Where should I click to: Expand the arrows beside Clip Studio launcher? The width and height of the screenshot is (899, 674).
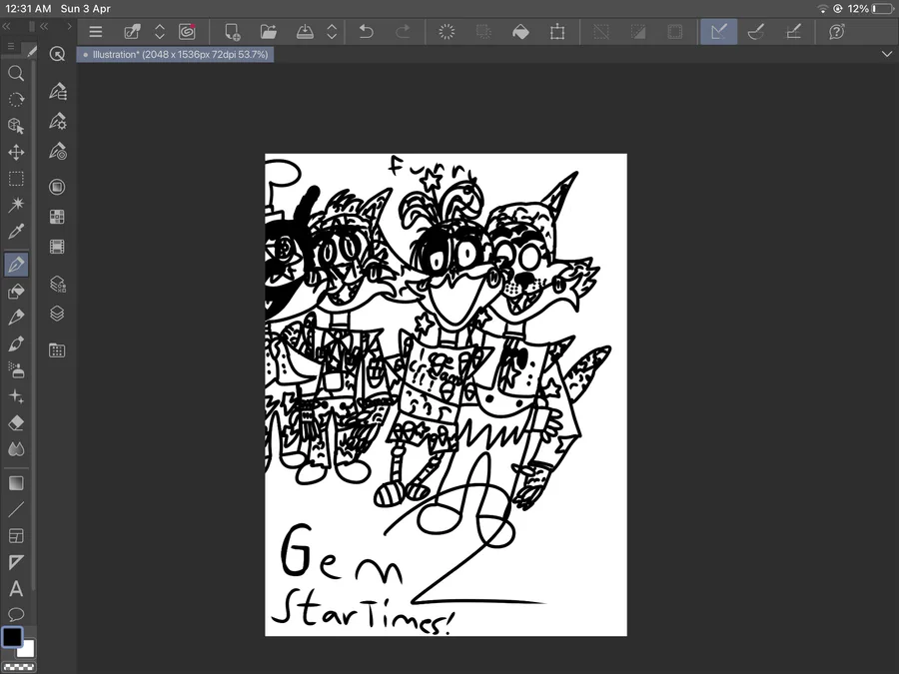pyautogui.click(x=160, y=32)
